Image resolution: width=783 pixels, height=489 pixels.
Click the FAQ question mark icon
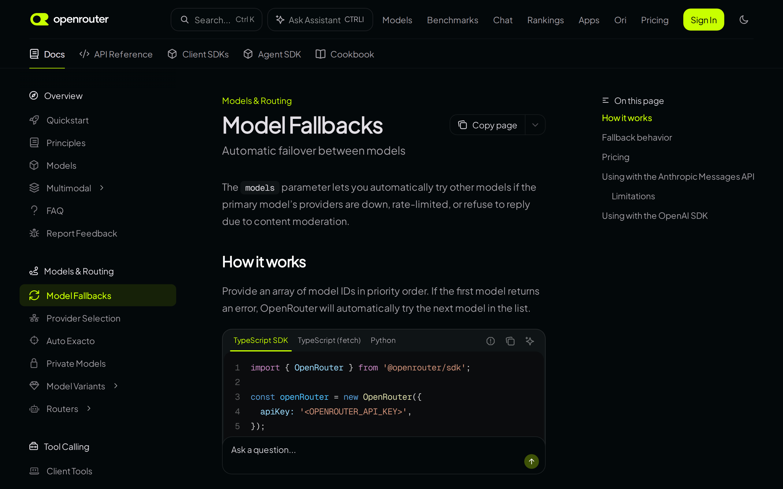(34, 211)
